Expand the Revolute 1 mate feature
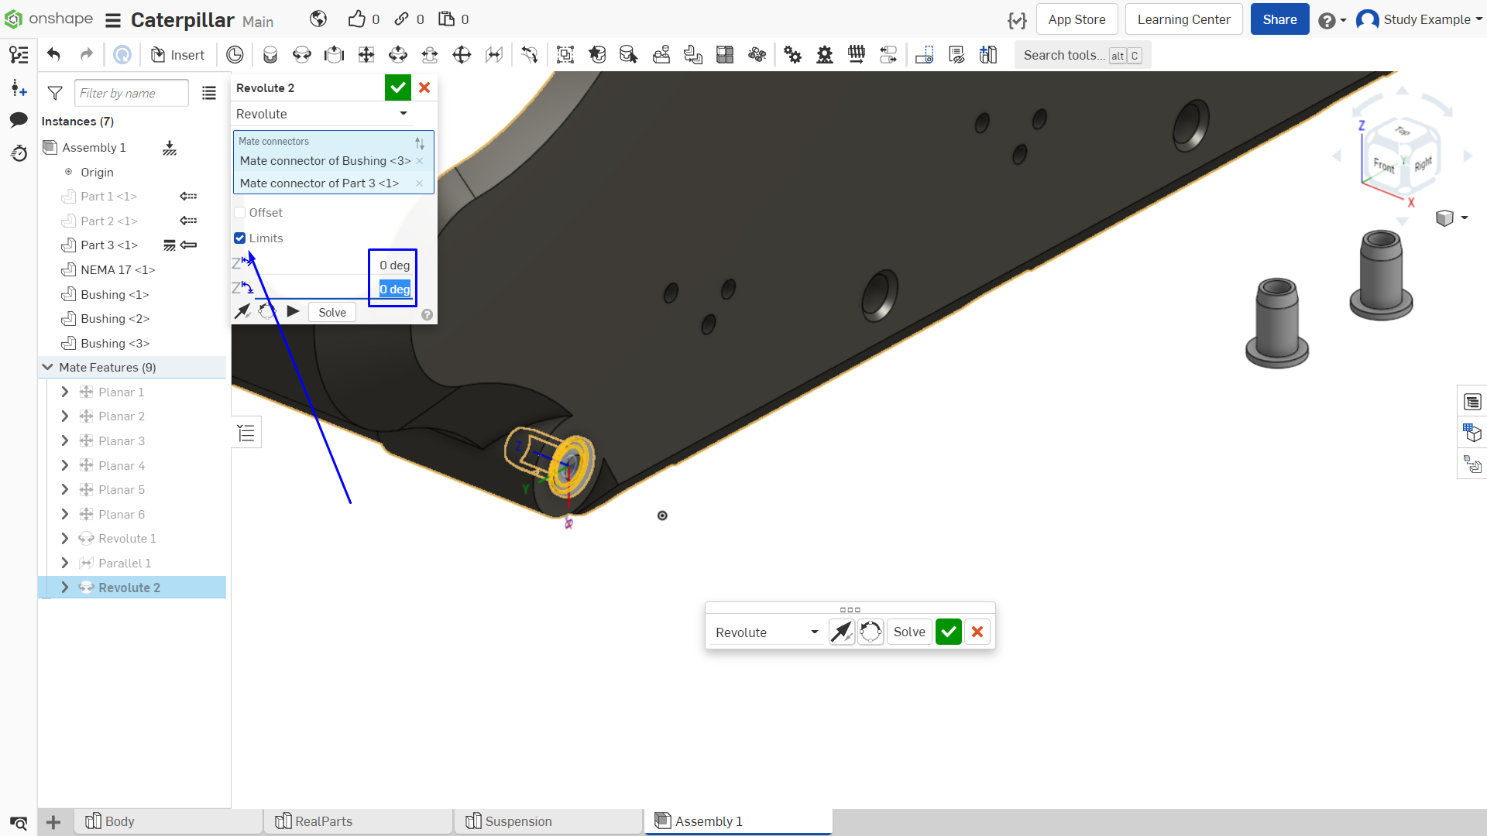Image resolution: width=1487 pixels, height=836 pixels. (65, 539)
